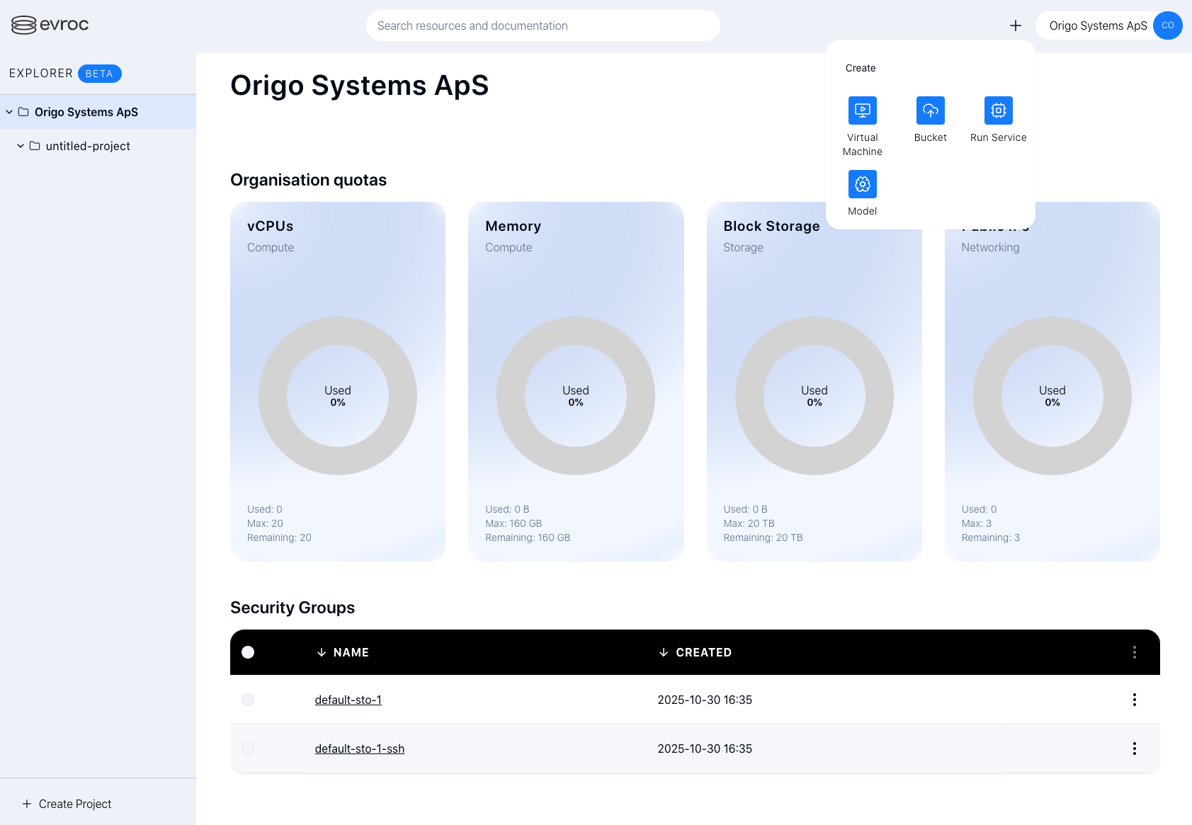Expand the untitled-project chevron

click(21, 146)
